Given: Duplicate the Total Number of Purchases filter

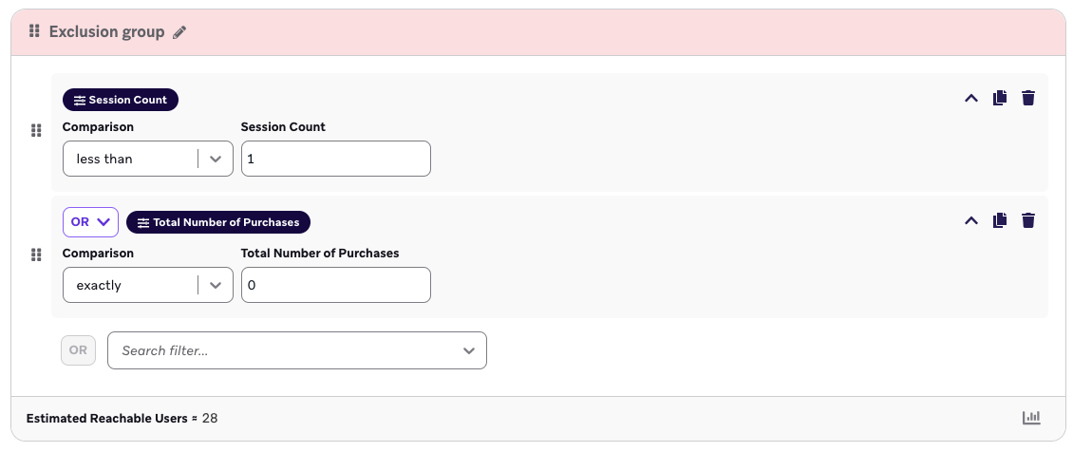Looking at the screenshot, I should 1000,220.
